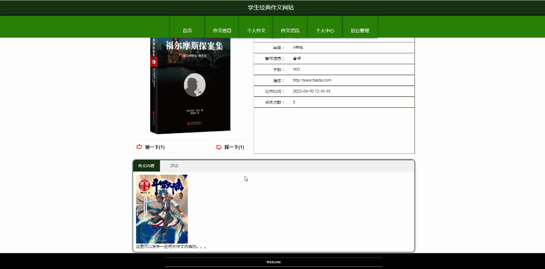This screenshot has width=545, height=269.
Task: Click the http://www.baidu.com link value
Action: [x=312, y=80]
